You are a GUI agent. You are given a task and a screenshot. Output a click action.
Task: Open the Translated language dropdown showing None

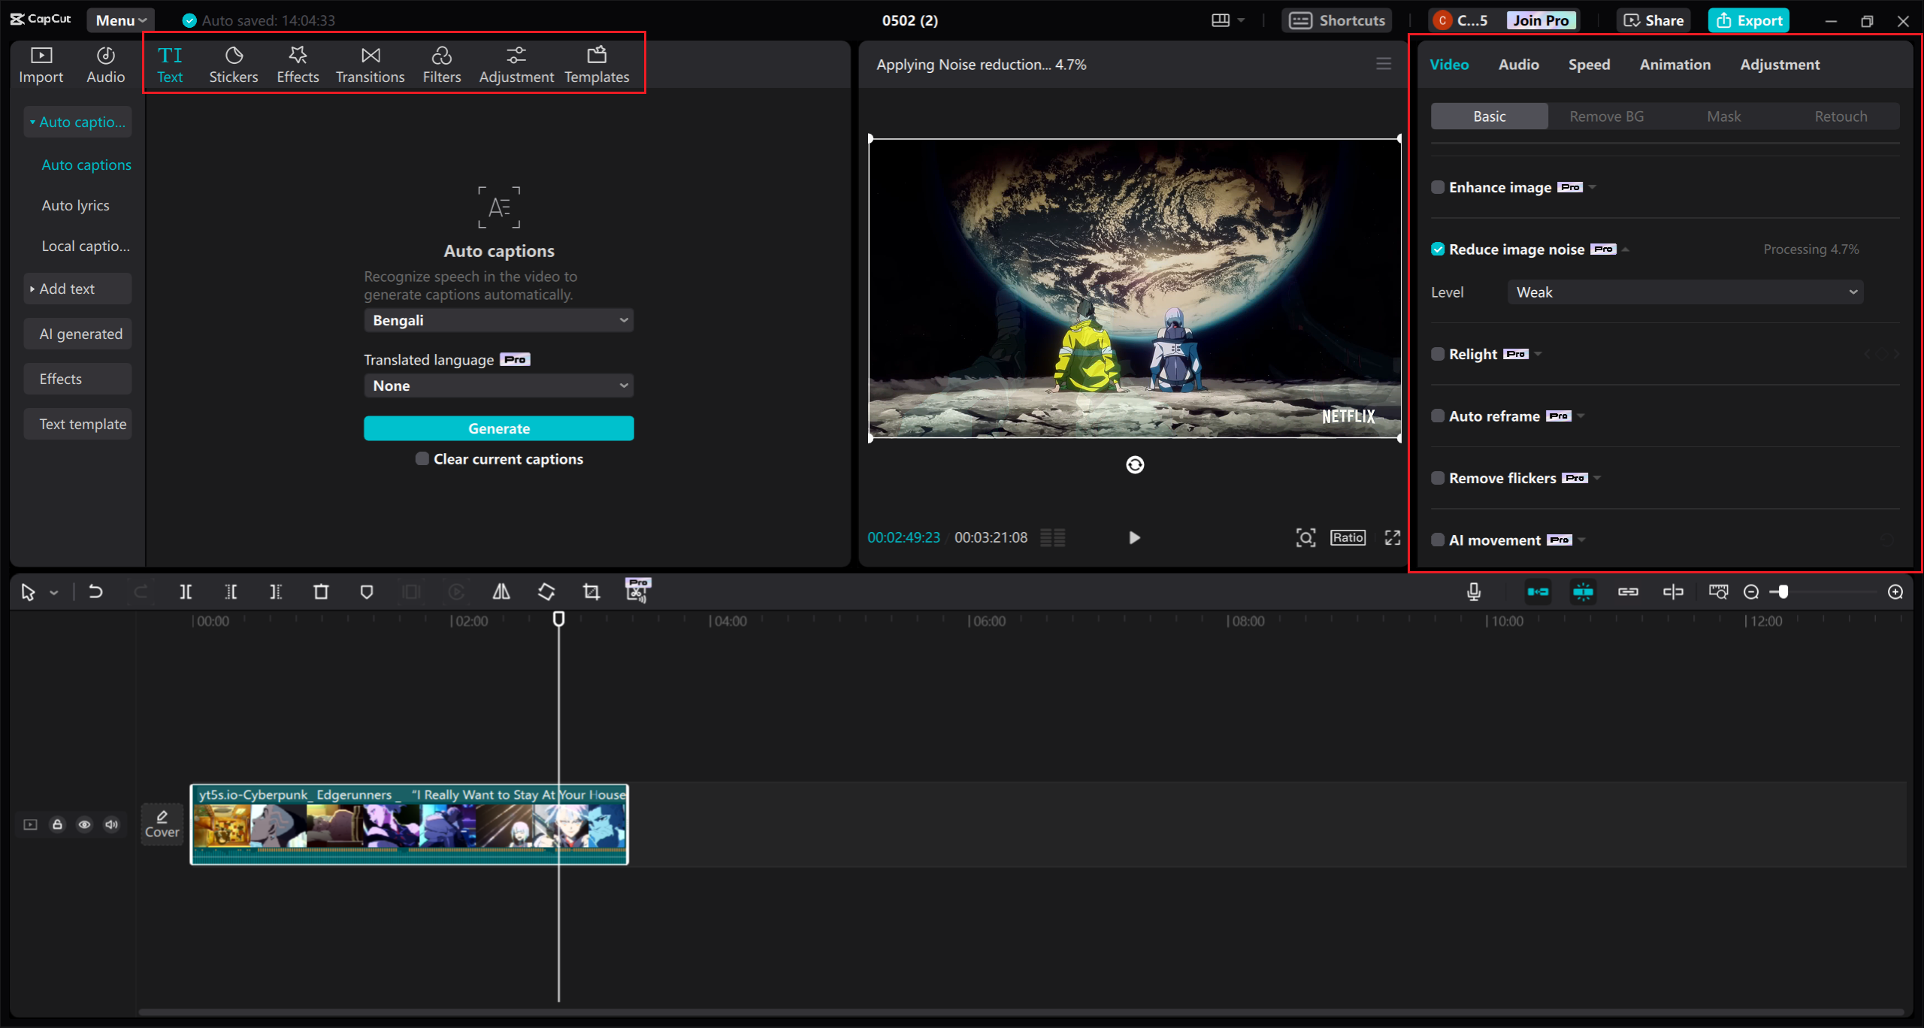click(498, 385)
